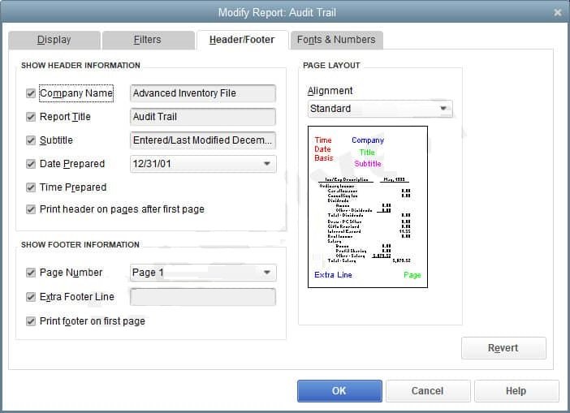Viewport: 570px width, 413px height.
Task: Open the Filters tab
Action: click(x=148, y=40)
